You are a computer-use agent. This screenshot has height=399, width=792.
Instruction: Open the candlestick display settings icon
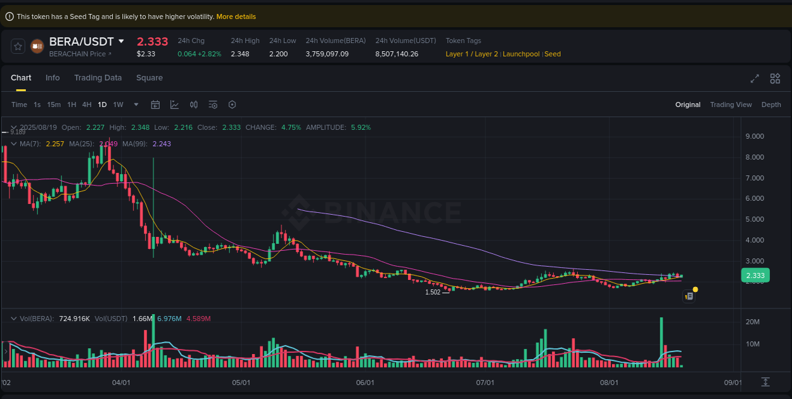pos(194,104)
